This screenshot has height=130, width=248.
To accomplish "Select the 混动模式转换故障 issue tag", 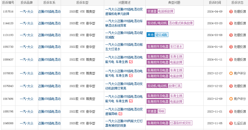I will pyautogui.click(x=181, y=23).
